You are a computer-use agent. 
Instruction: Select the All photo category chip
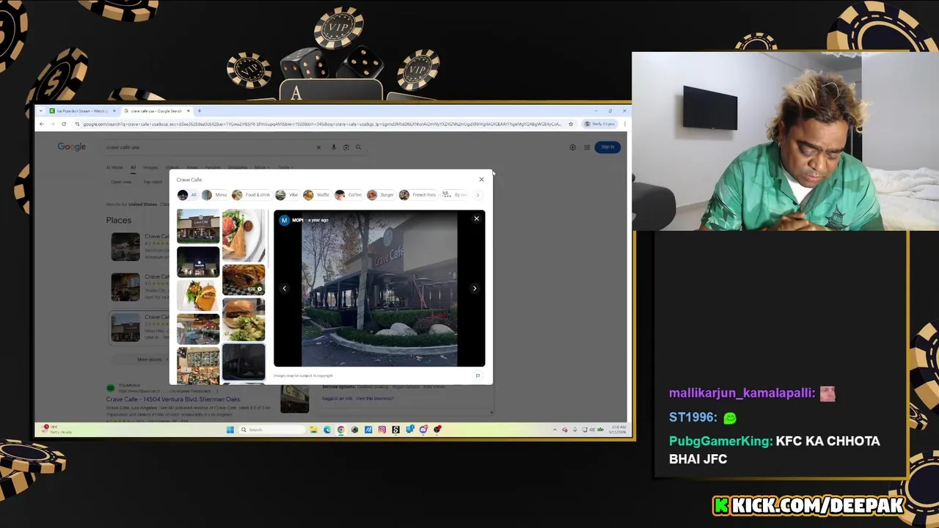[187, 195]
